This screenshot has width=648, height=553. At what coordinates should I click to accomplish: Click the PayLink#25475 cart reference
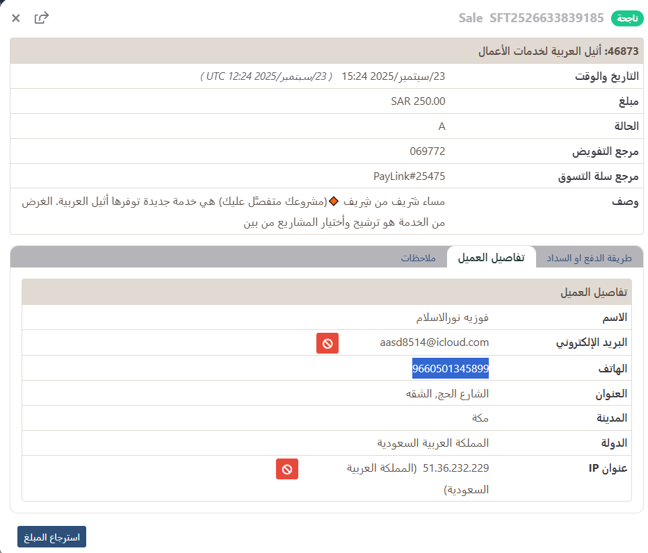tap(409, 176)
